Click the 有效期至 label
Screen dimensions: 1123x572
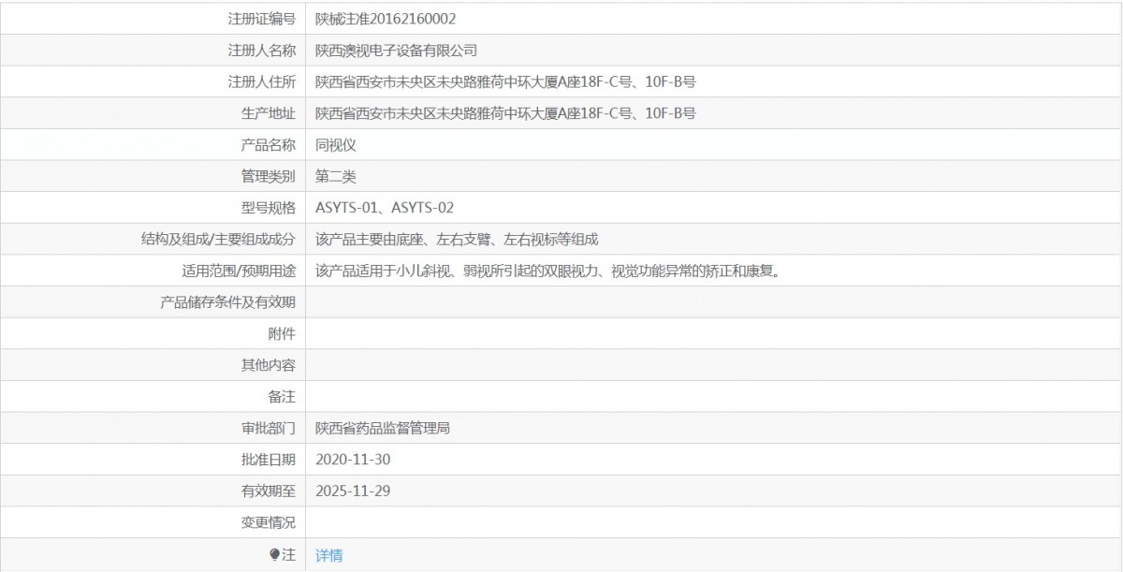(x=268, y=491)
